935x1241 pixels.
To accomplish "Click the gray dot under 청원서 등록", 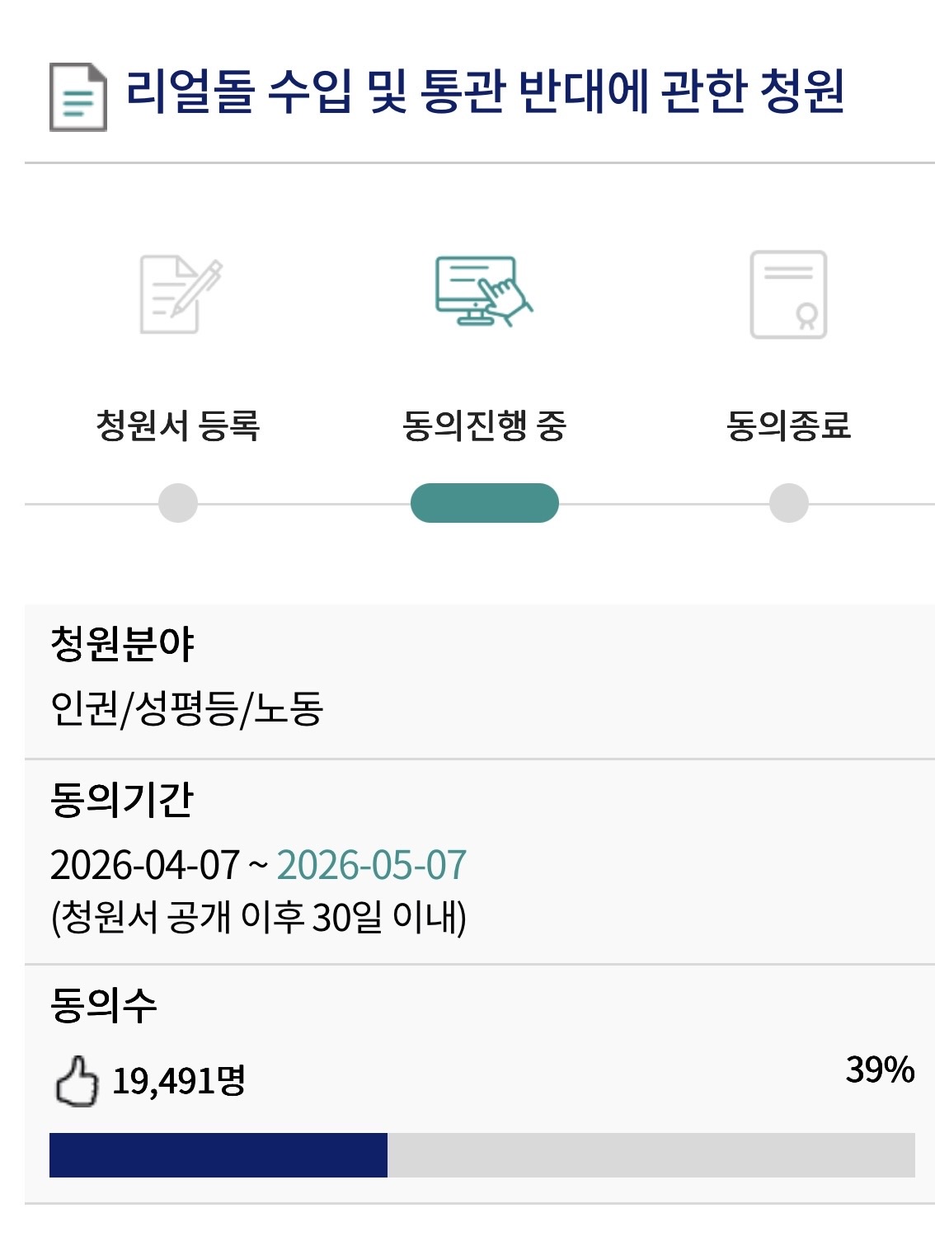I will tap(178, 503).
